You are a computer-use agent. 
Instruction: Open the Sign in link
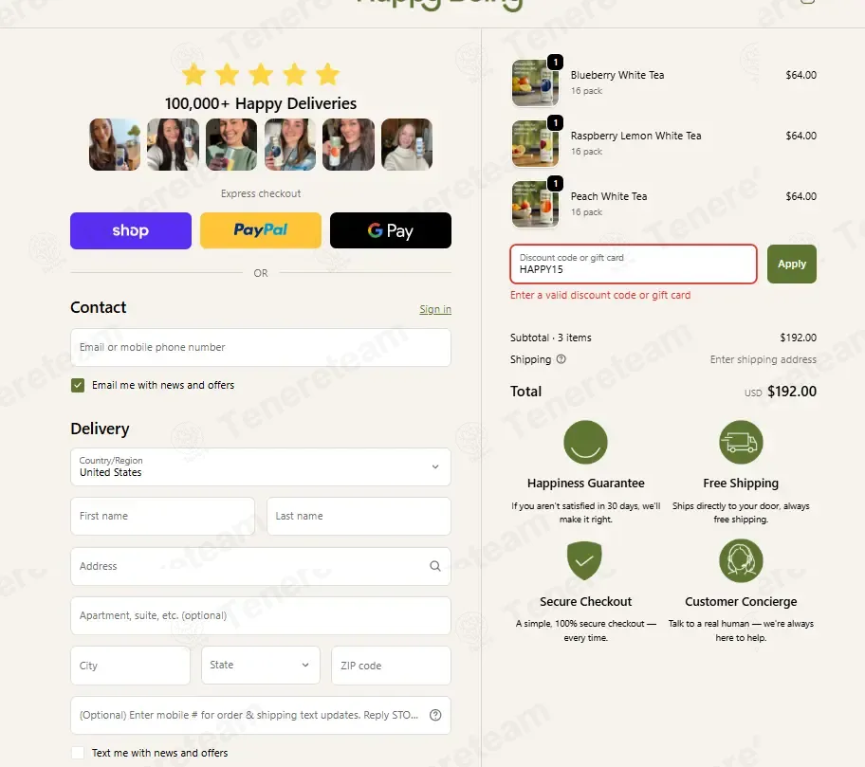click(x=435, y=309)
